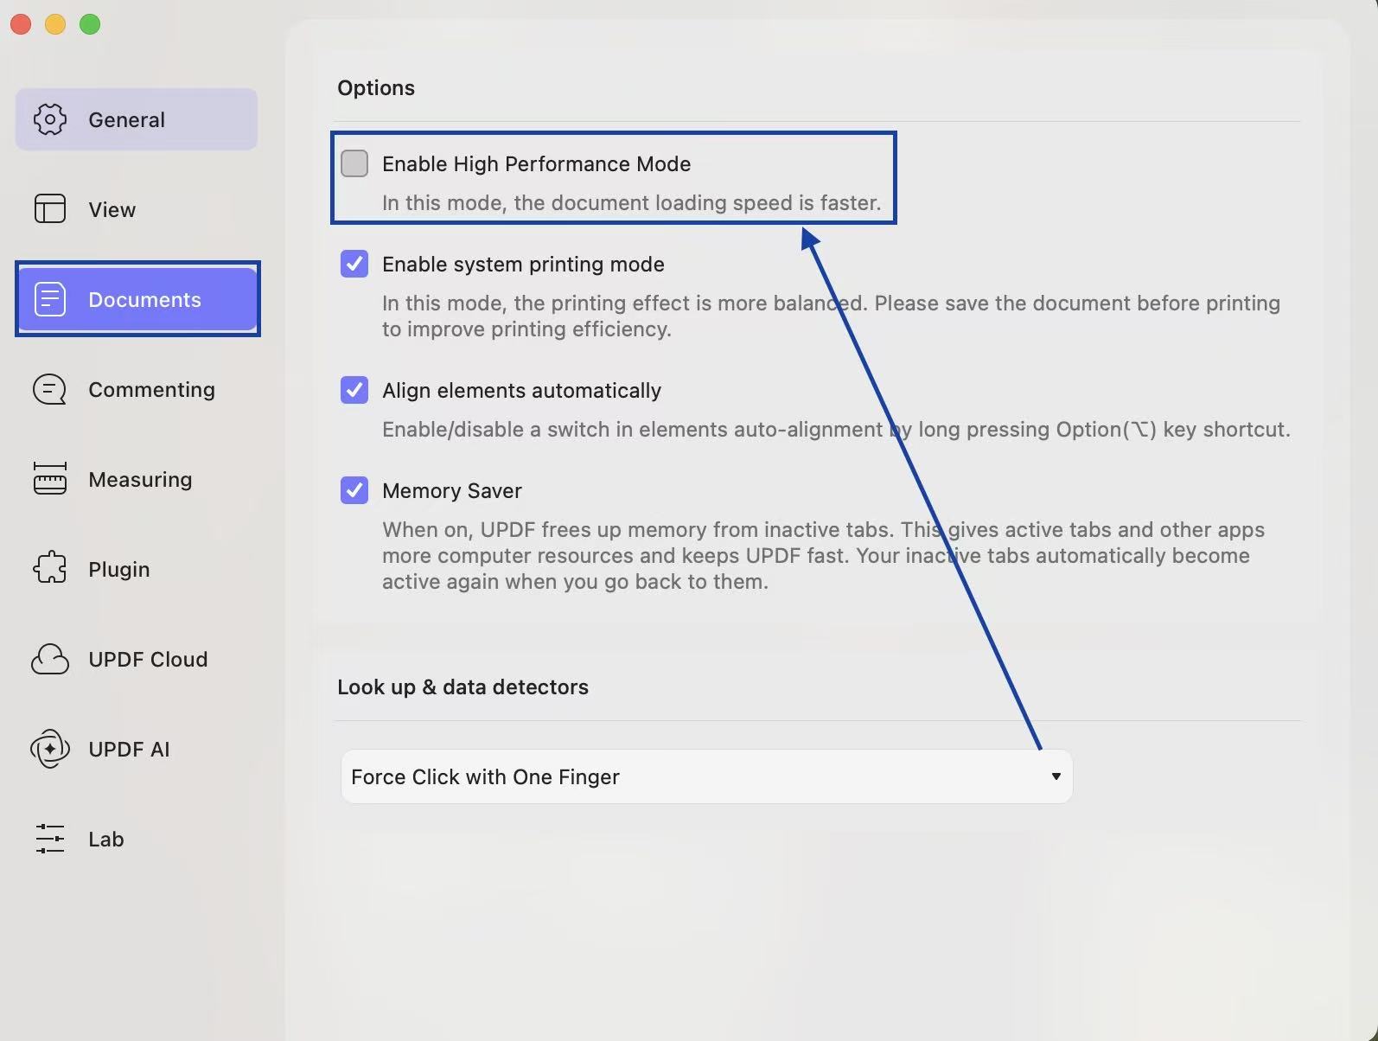Click the Plugin puzzle piece icon
Screen dimensions: 1378x1041
point(50,568)
